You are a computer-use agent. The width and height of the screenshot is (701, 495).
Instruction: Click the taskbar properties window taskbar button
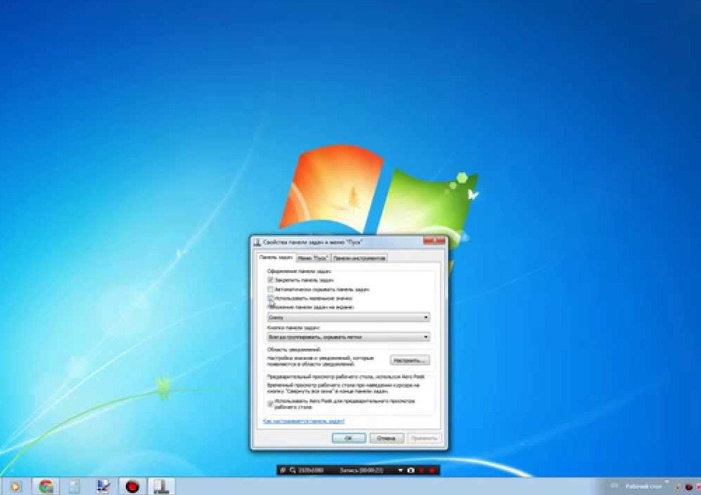tap(161, 486)
